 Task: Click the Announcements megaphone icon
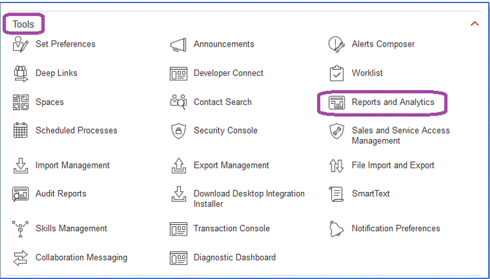point(178,45)
